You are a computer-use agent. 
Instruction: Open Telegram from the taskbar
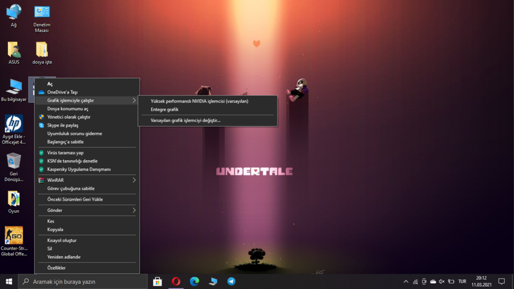(x=231, y=282)
